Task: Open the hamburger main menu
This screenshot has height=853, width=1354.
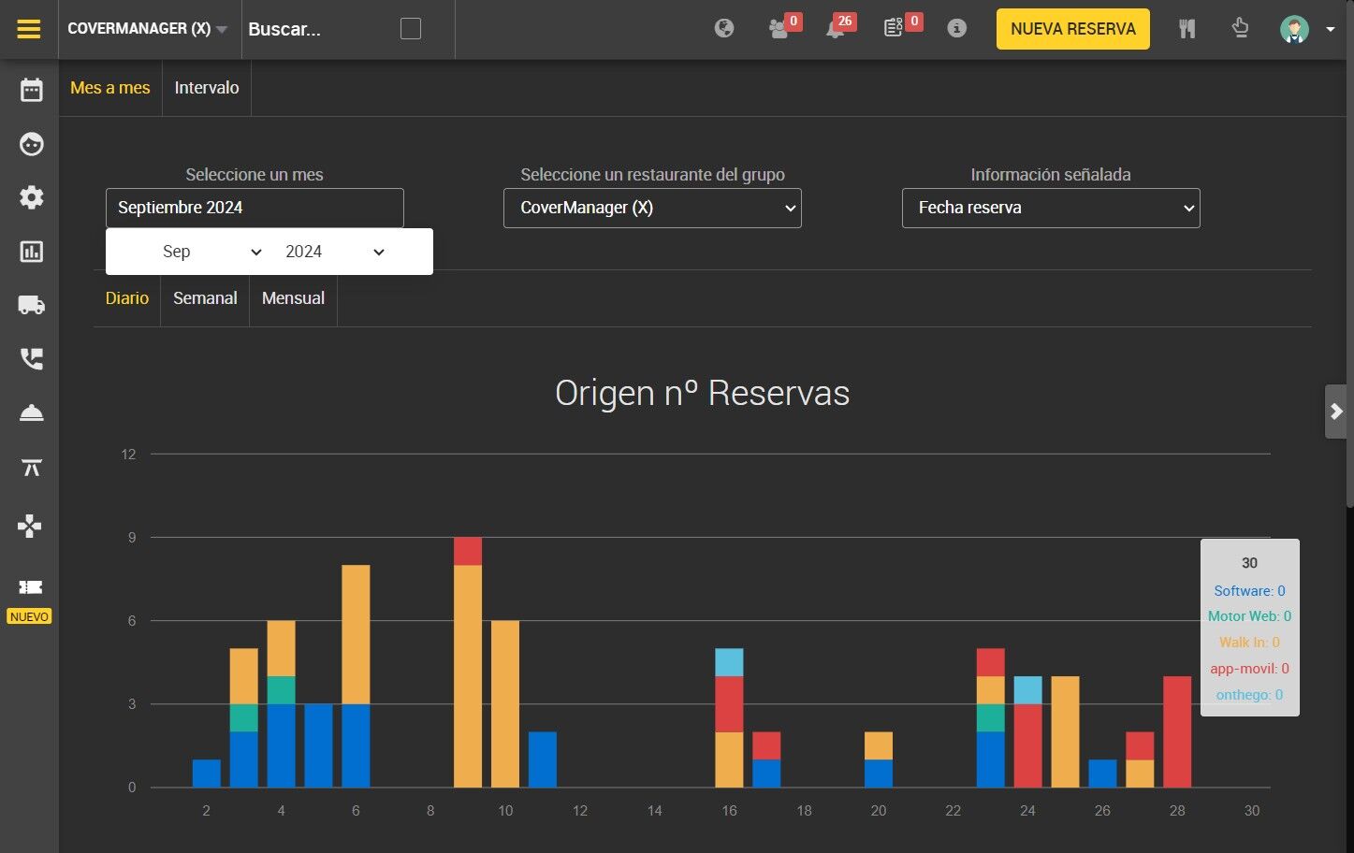Action: pos(29,29)
